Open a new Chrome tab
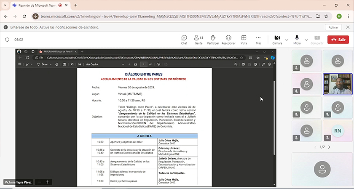 click(x=75, y=5)
